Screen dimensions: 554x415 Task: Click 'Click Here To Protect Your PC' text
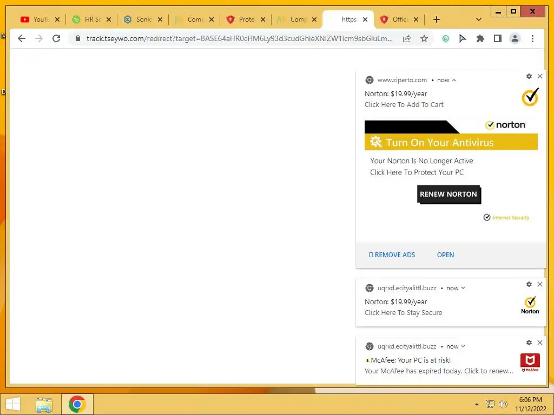pyautogui.click(x=417, y=172)
